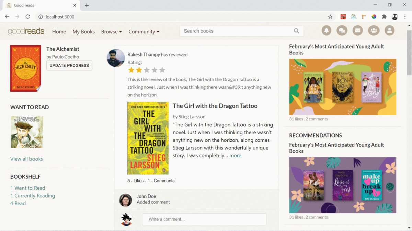The height and width of the screenshot is (231, 412).
Task: Open The Alchemist cover thumbnail
Action: tap(26, 68)
